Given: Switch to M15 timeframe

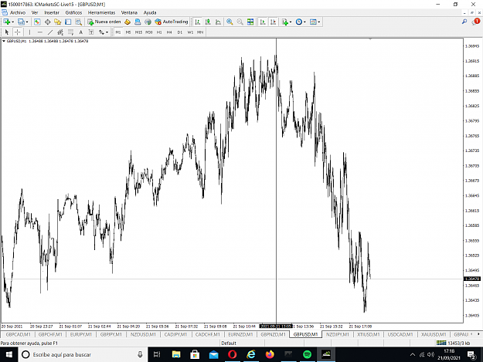Looking at the screenshot, I should [138, 32].
